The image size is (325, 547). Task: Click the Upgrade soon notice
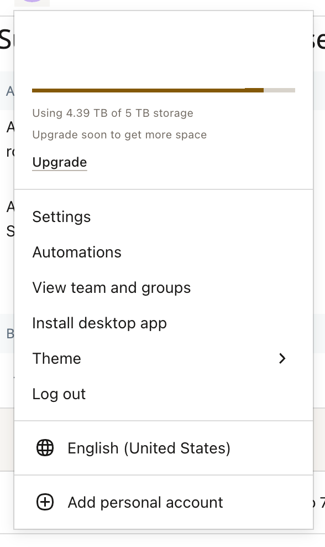120,135
